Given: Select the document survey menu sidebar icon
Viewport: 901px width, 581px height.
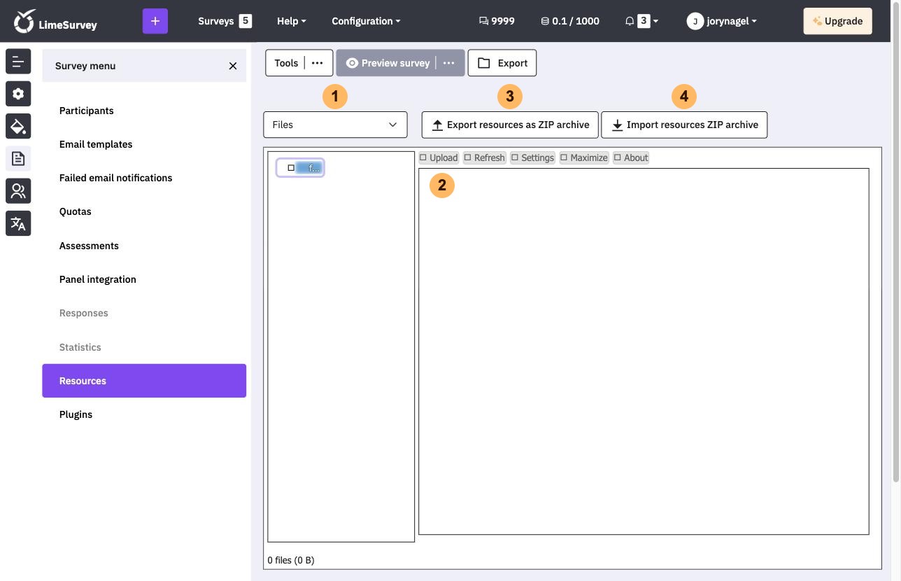Looking at the screenshot, I should (18, 159).
